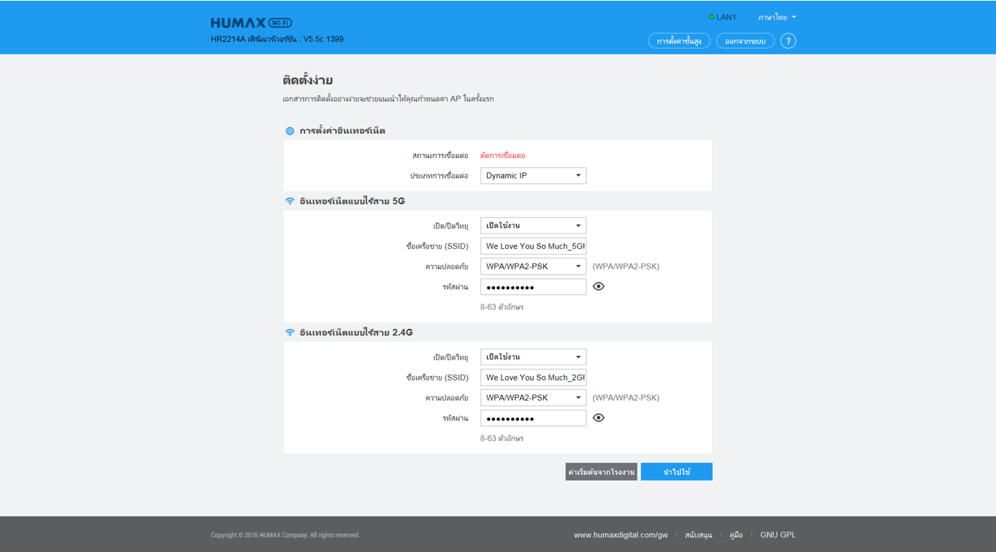Expand the 2.4G WPA/WPA2-PSK security dropdown
The width and height of the screenshot is (996, 552).
coord(533,398)
